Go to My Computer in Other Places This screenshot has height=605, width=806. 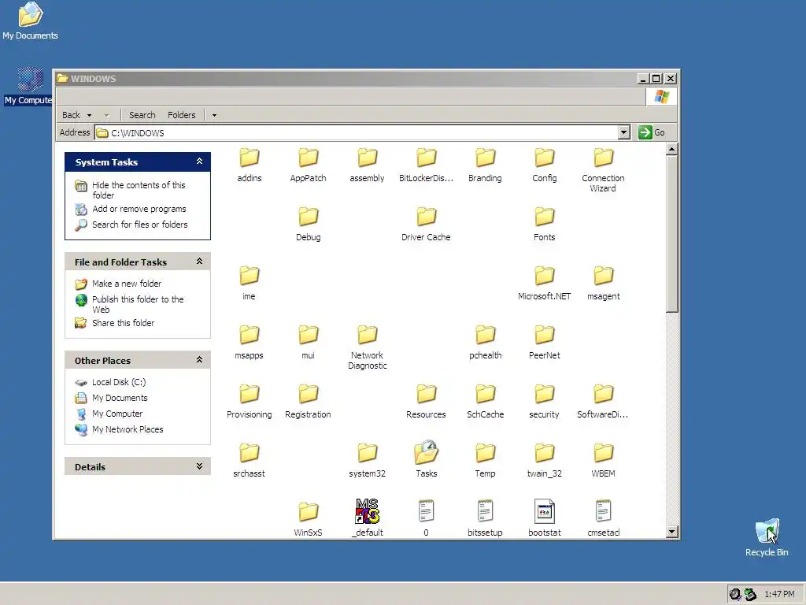(117, 414)
